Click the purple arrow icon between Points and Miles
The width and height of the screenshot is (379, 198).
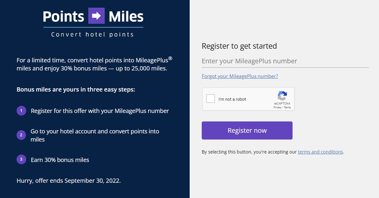click(x=96, y=16)
